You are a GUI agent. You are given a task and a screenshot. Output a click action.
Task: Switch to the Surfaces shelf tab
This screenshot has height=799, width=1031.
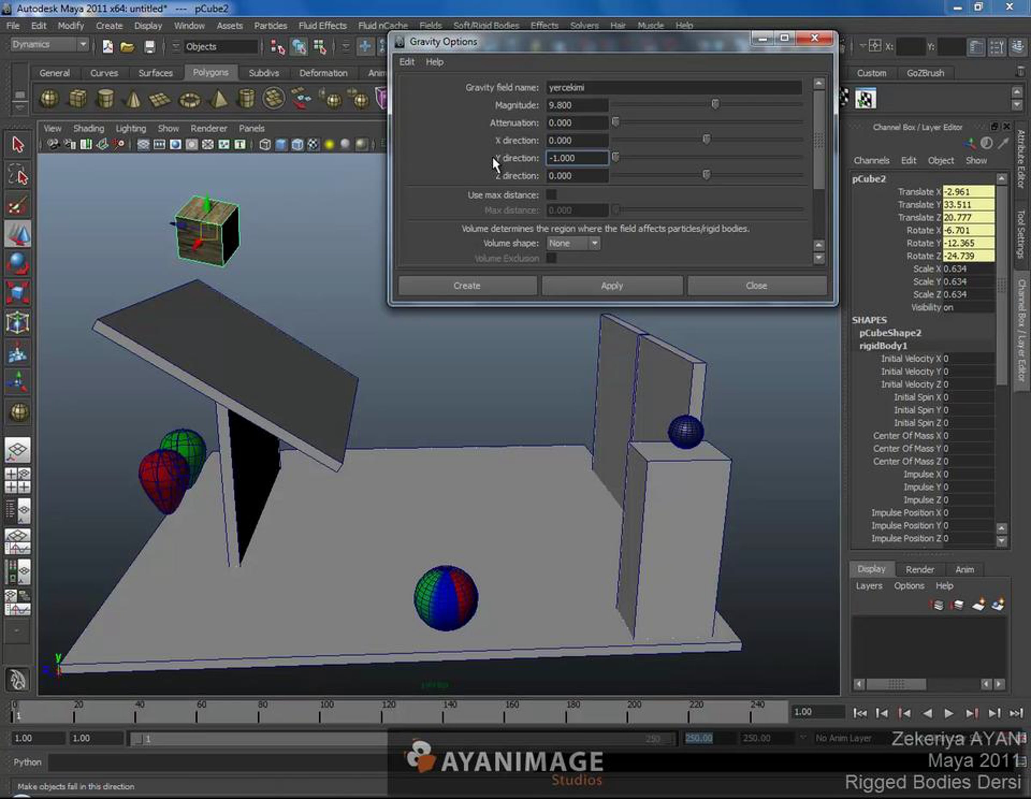[x=156, y=73]
